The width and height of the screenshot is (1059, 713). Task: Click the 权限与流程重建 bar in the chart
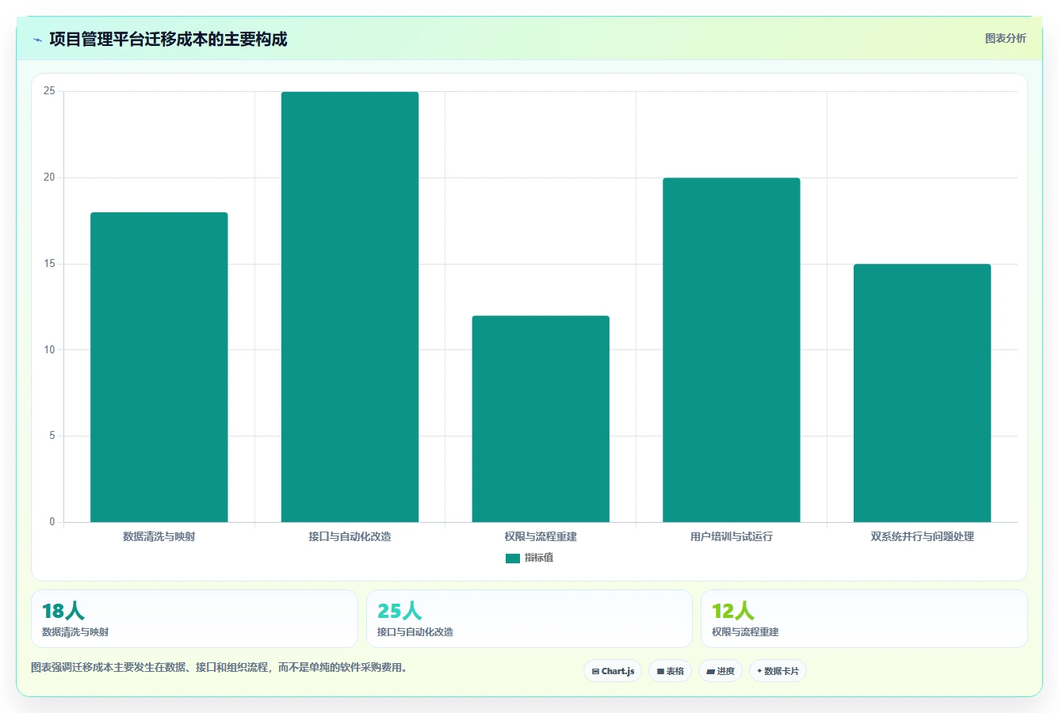[x=541, y=419]
